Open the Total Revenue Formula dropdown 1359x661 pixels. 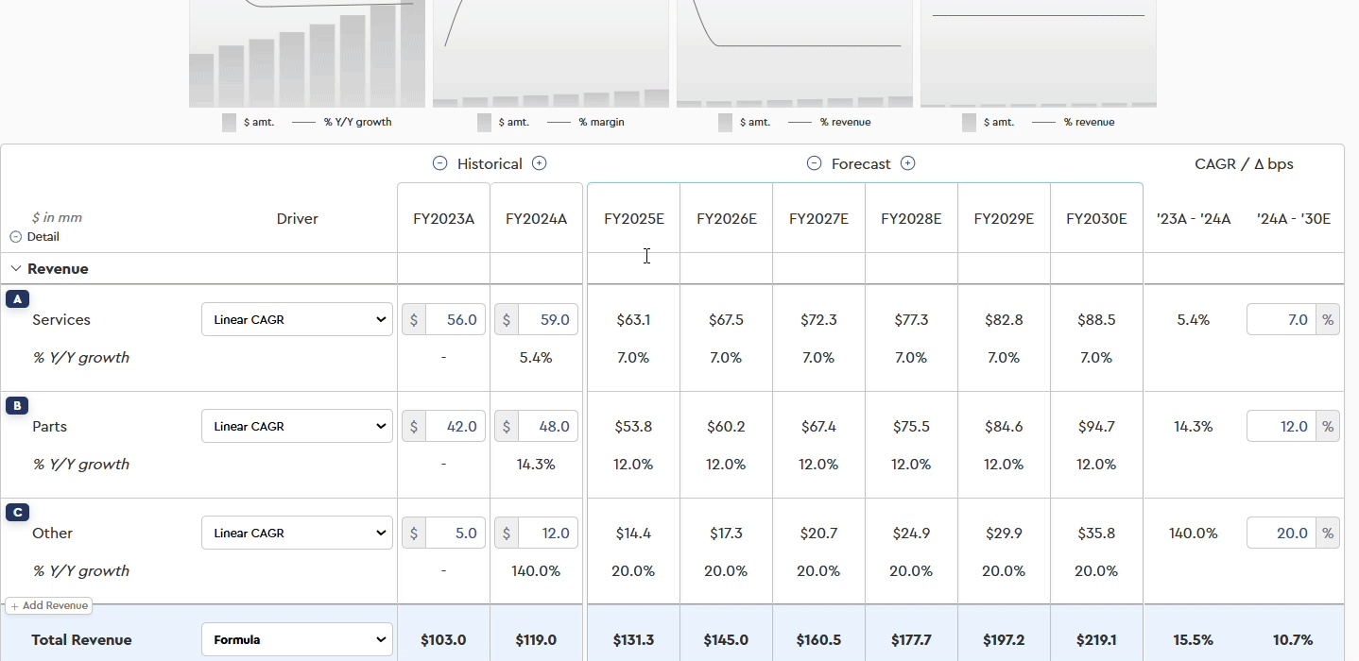[297, 640]
